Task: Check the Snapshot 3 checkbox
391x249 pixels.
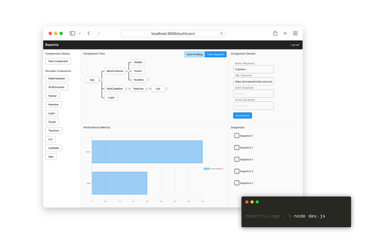Action: (x=236, y=159)
